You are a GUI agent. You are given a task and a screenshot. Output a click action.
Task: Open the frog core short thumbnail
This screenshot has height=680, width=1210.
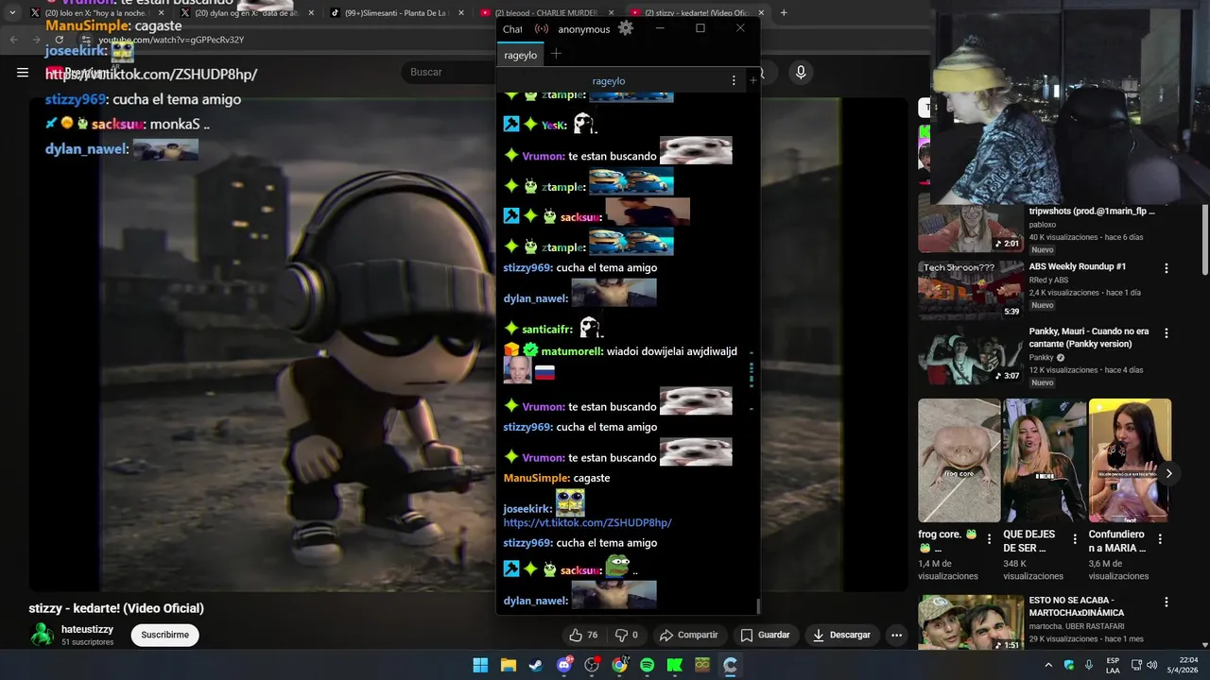pos(959,461)
